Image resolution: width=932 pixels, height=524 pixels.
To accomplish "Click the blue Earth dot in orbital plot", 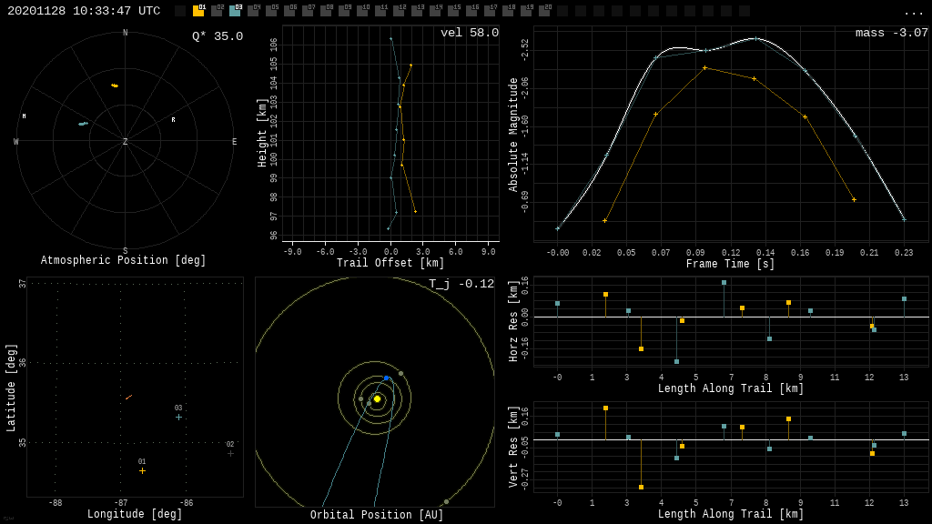I will [x=386, y=378].
